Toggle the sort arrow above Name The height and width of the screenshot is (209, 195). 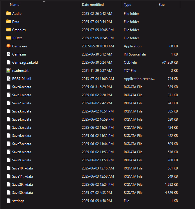coord(44,1)
